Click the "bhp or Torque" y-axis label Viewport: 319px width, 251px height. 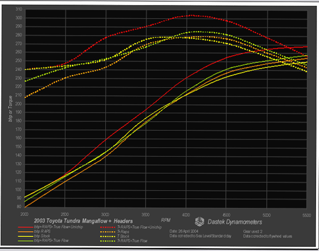[x=10, y=109]
